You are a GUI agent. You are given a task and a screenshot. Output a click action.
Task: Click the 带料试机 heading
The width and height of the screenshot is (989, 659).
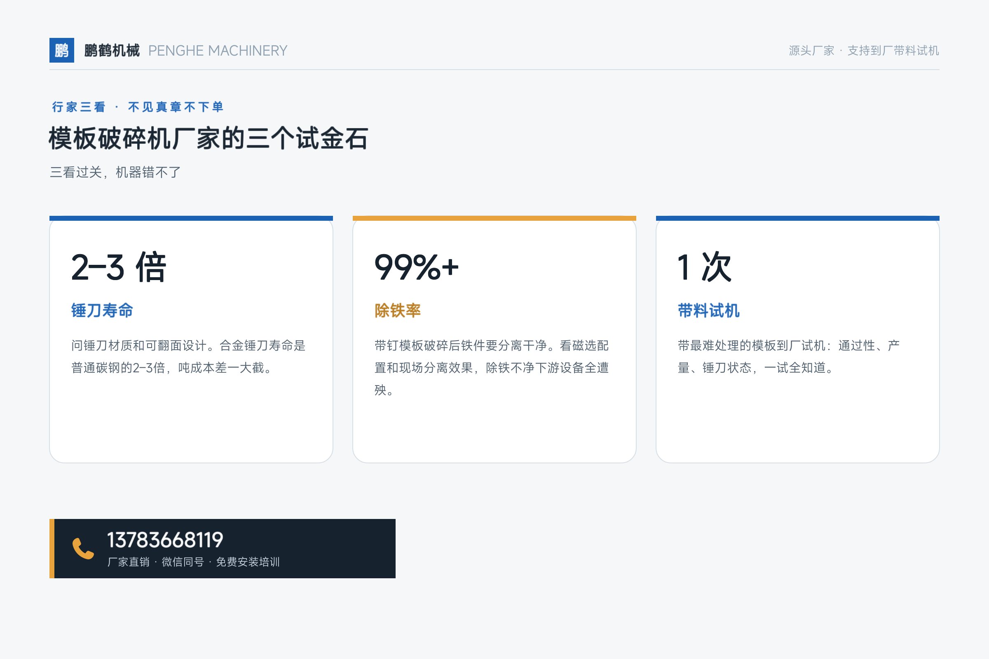[708, 311]
